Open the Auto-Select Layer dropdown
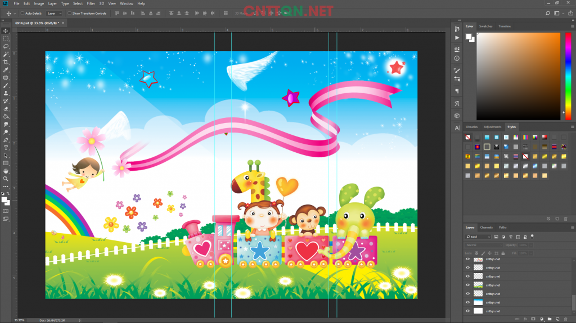 [55, 13]
